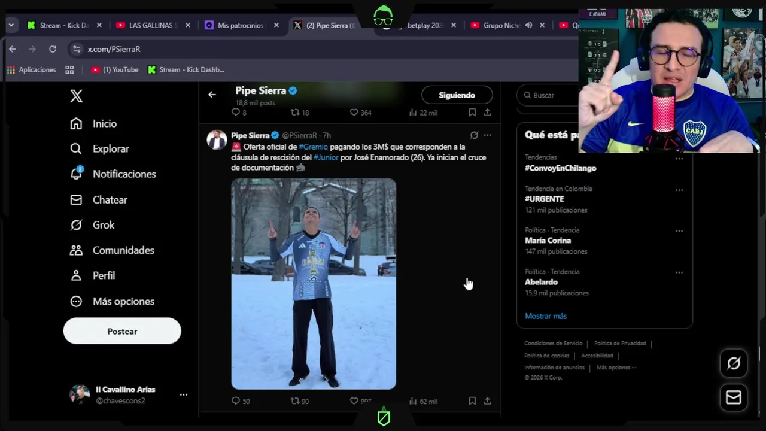
Task: Open more options on Gremio post
Action: 488,135
